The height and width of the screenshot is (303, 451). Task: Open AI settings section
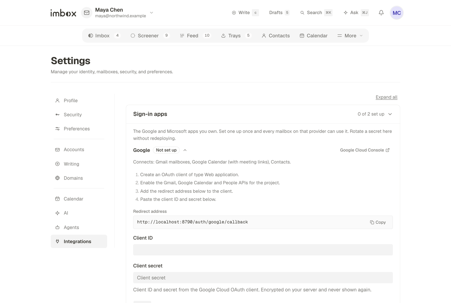(79, 213)
